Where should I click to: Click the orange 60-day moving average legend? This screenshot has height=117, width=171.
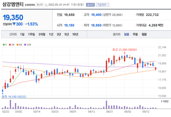(x=19, y=45)
